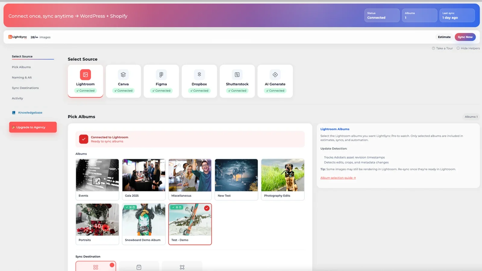Open the Album selection guide link
The image size is (482, 271).
pyautogui.click(x=338, y=178)
